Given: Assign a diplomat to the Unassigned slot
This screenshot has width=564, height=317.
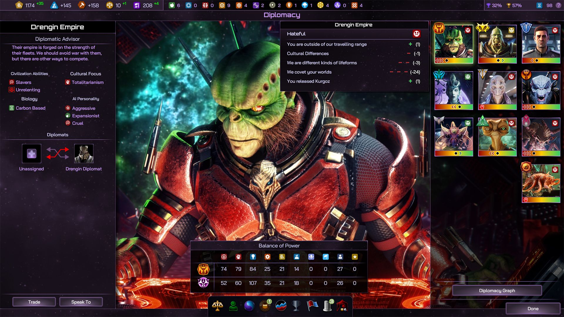Looking at the screenshot, I should (31, 154).
